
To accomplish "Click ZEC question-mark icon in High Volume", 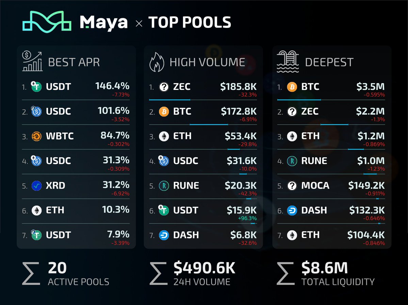I will click(164, 87).
